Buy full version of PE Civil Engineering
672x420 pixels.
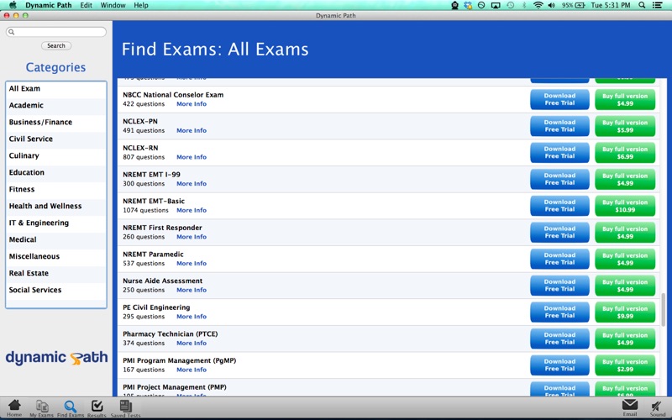[625, 312]
